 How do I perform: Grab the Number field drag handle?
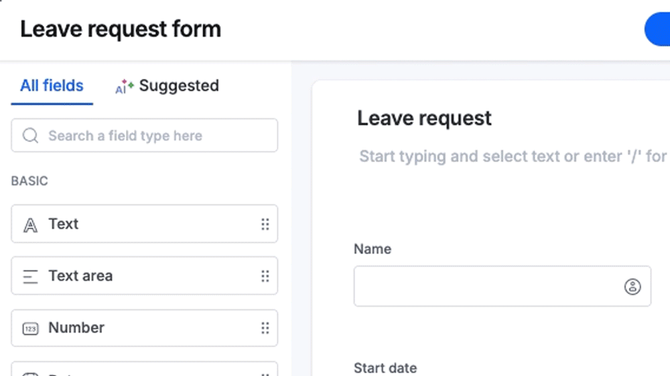point(265,328)
